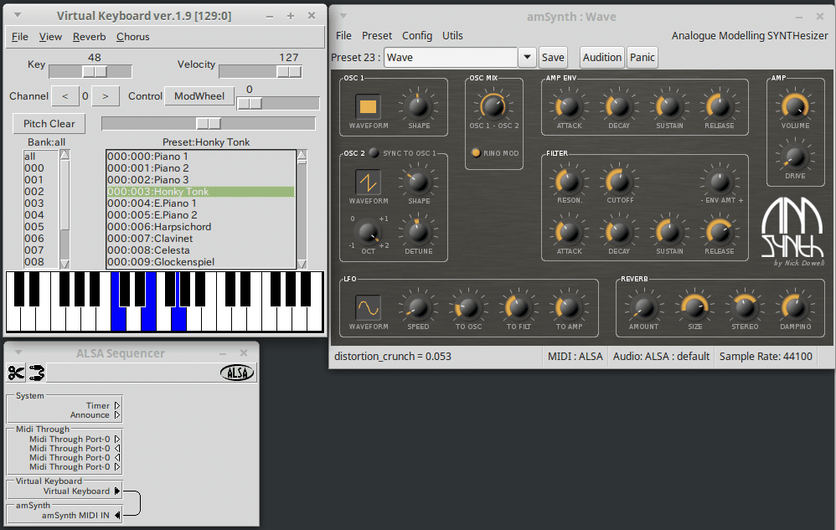Toggle Sync to OSC 1 switch
This screenshot has width=836, height=530.
[374, 153]
